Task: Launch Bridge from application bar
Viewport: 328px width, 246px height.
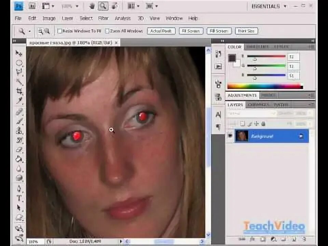Action: [x=32, y=6]
